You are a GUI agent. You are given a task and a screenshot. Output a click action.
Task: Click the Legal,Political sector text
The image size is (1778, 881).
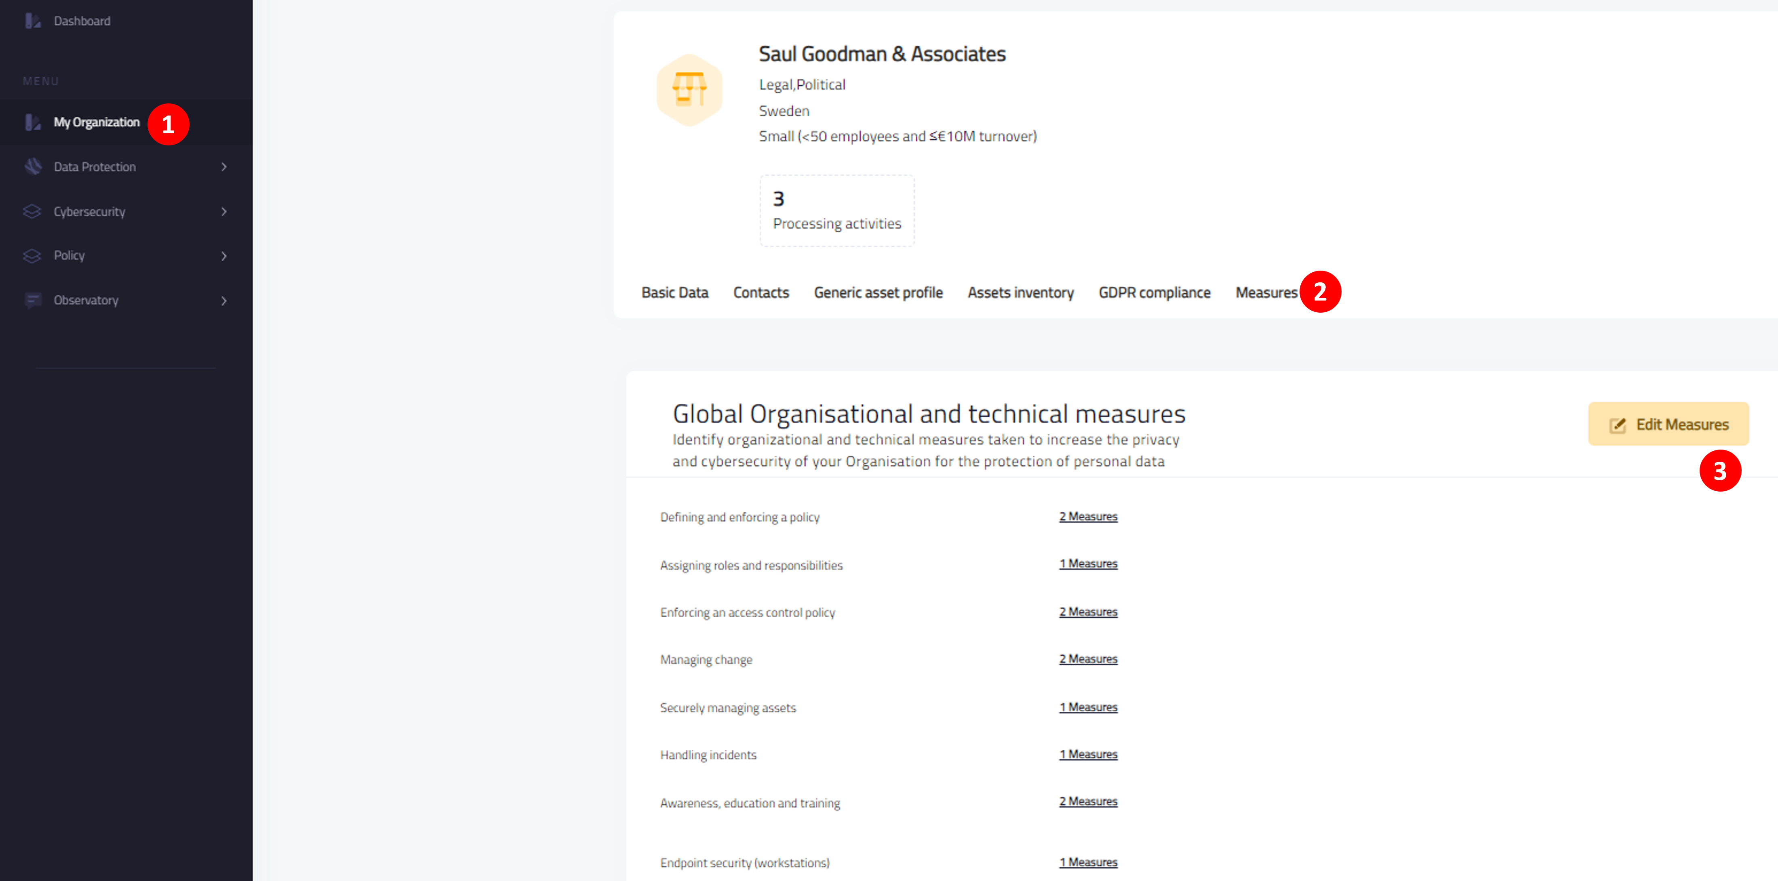click(x=802, y=85)
